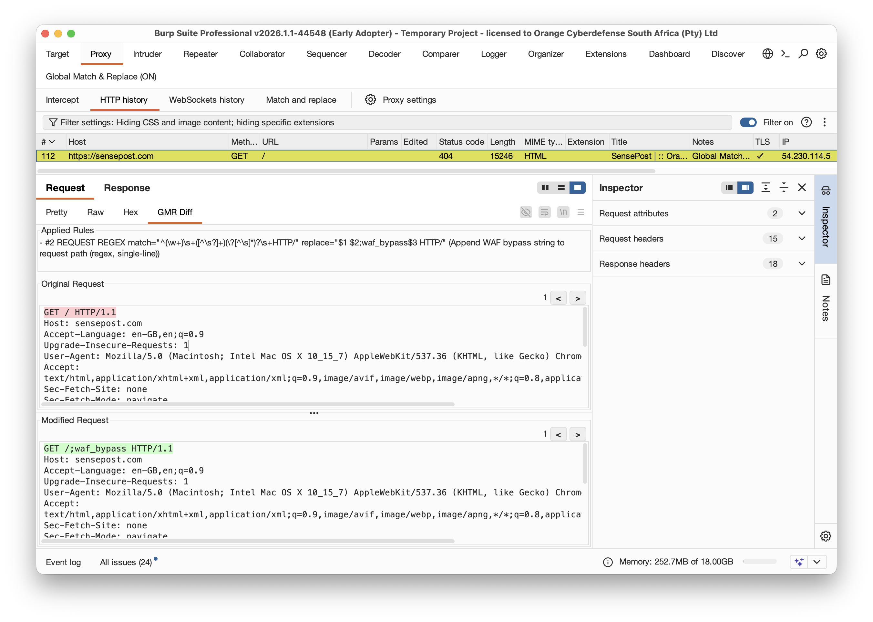873x622 pixels.
Task: Open the Extensions tab
Action: [606, 54]
